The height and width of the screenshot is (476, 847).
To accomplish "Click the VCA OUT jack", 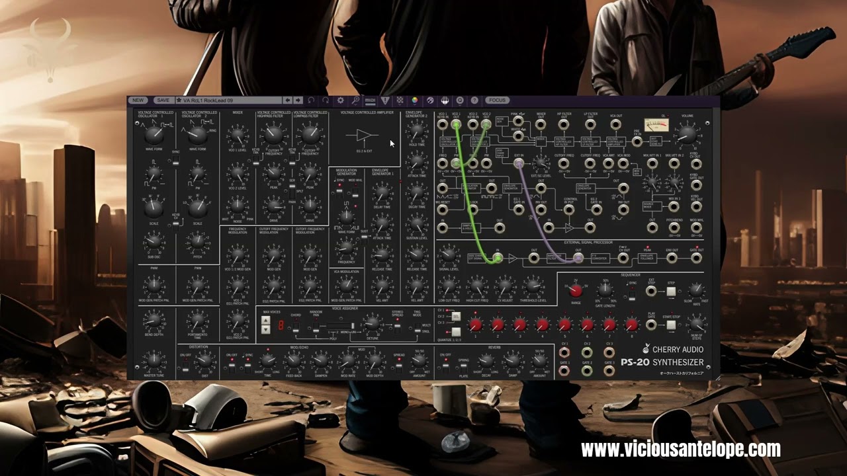I will pos(616,124).
